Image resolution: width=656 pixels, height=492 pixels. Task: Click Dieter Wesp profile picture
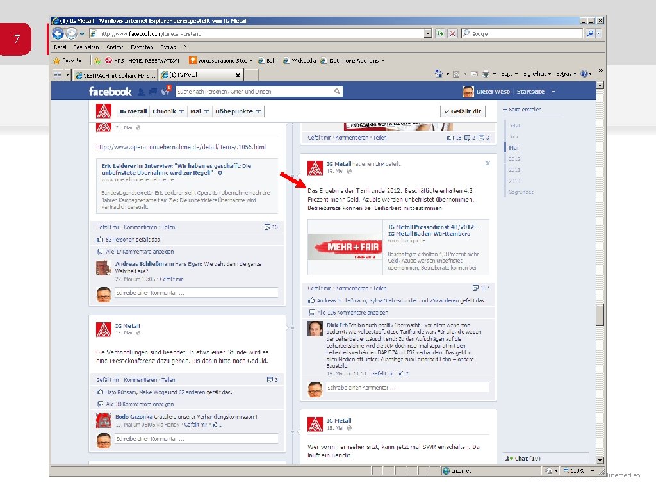coord(468,92)
